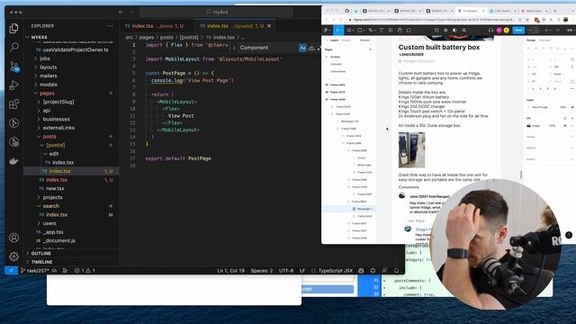576x324 pixels.
Task: Toggle Match Case in the find widget
Action: pyautogui.click(x=302, y=48)
